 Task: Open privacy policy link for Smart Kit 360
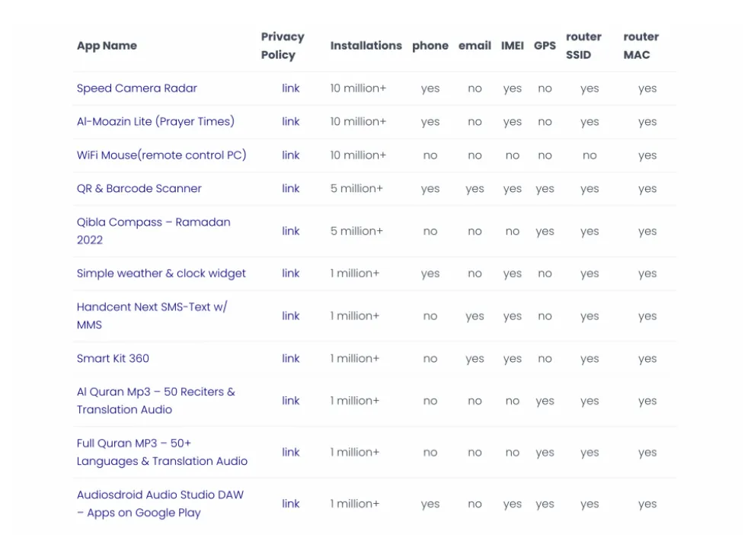click(291, 359)
